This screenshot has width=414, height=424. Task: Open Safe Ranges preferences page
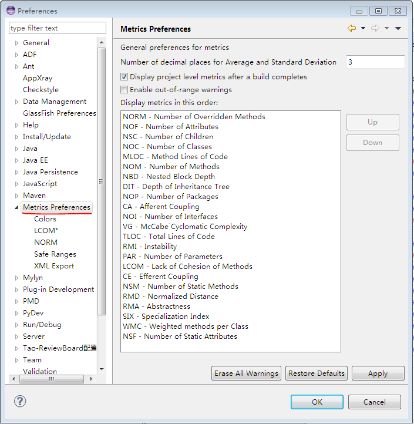pyautogui.click(x=55, y=254)
